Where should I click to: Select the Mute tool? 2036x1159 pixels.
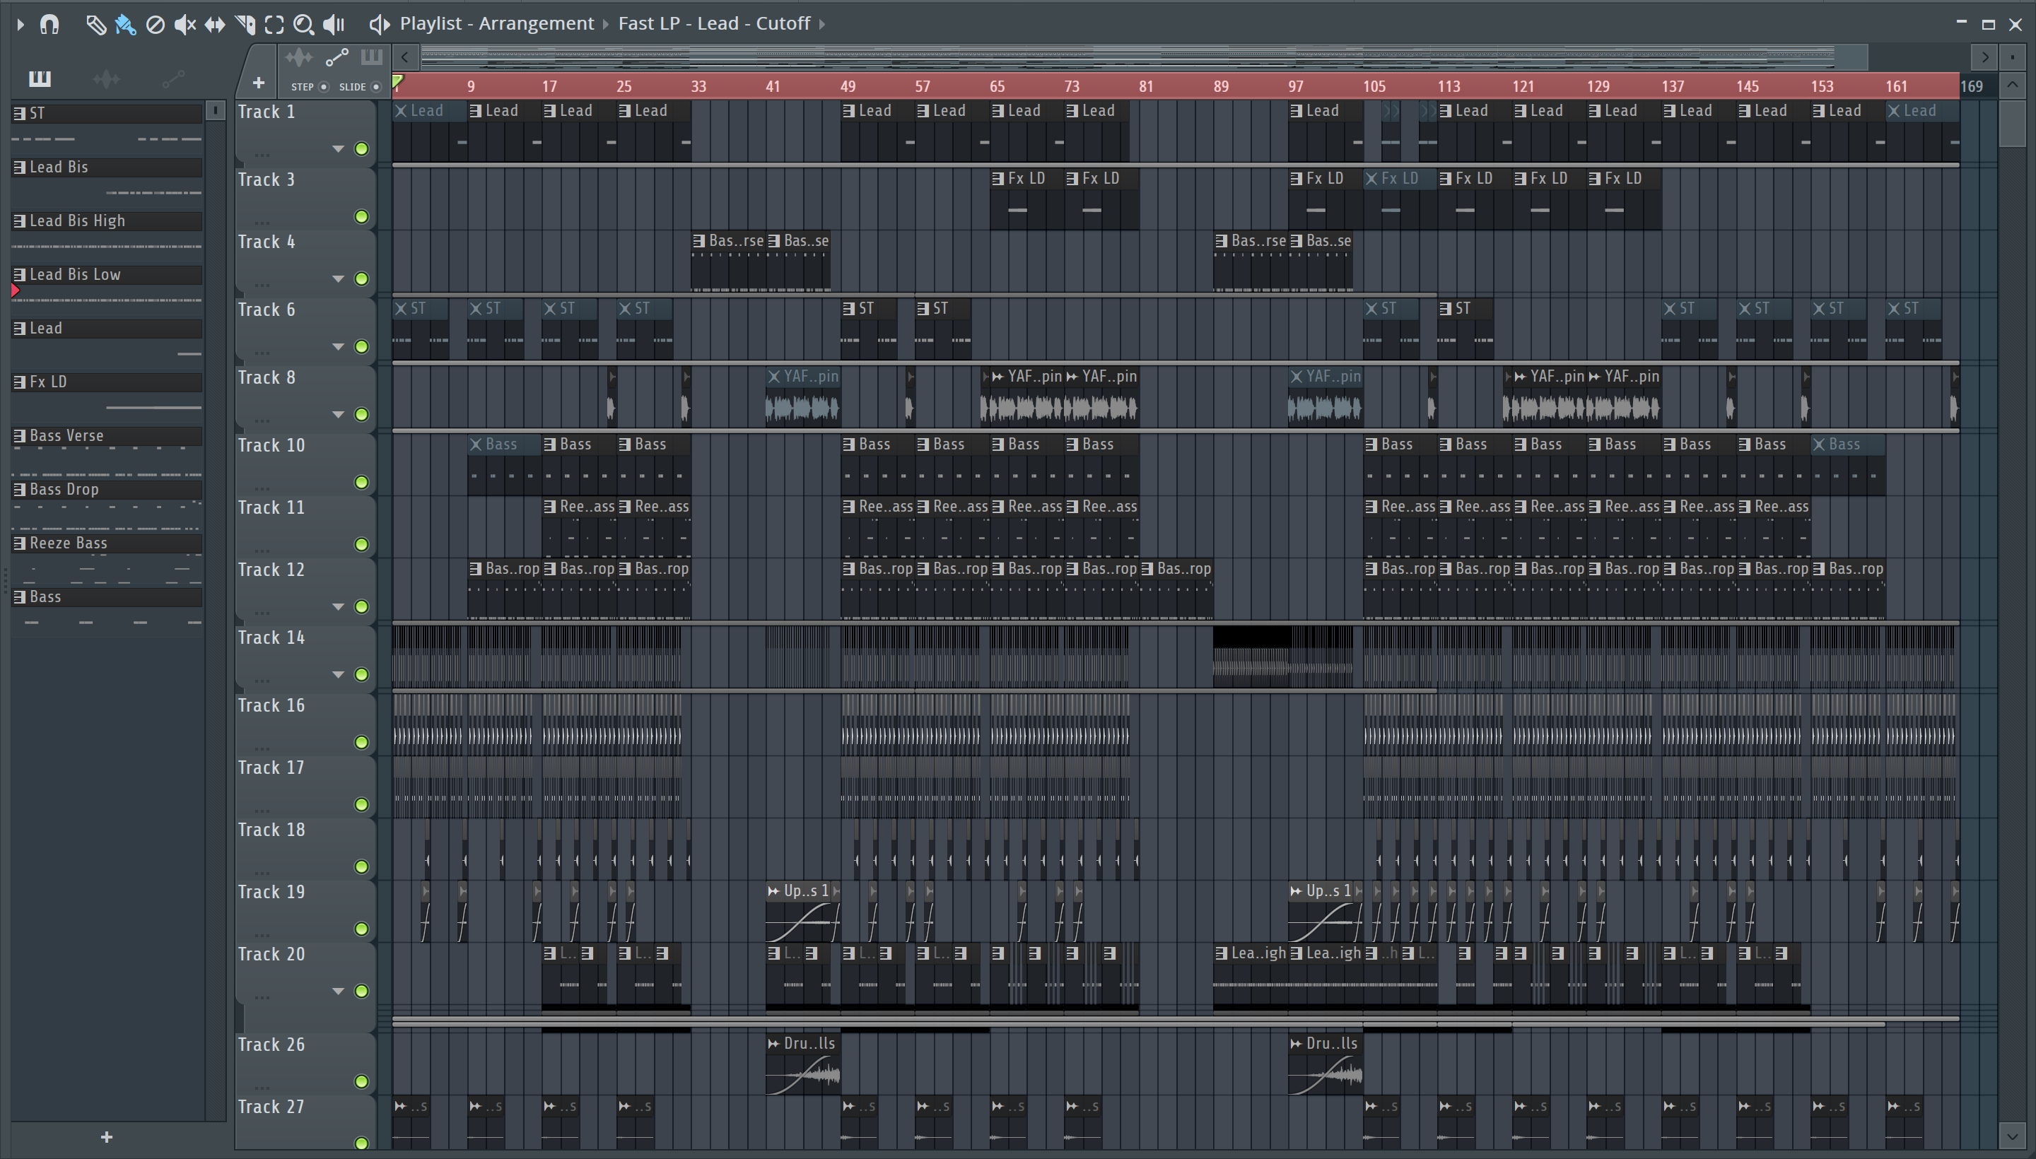pyautogui.click(x=185, y=25)
